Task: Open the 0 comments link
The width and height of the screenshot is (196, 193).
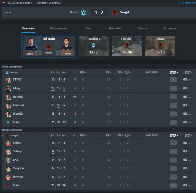Action: pyautogui.click(x=189, y=3)
